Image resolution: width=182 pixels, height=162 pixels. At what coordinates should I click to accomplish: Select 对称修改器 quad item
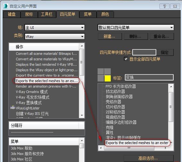pyautogui.click(x=115, y=112)
